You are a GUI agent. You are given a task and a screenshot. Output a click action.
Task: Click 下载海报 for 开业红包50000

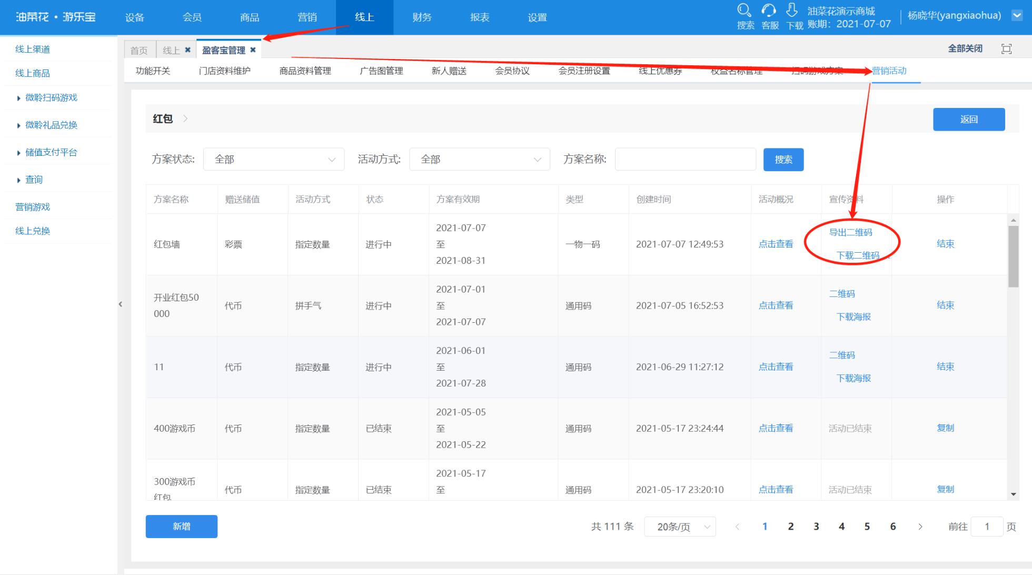[x=854, y=317]
